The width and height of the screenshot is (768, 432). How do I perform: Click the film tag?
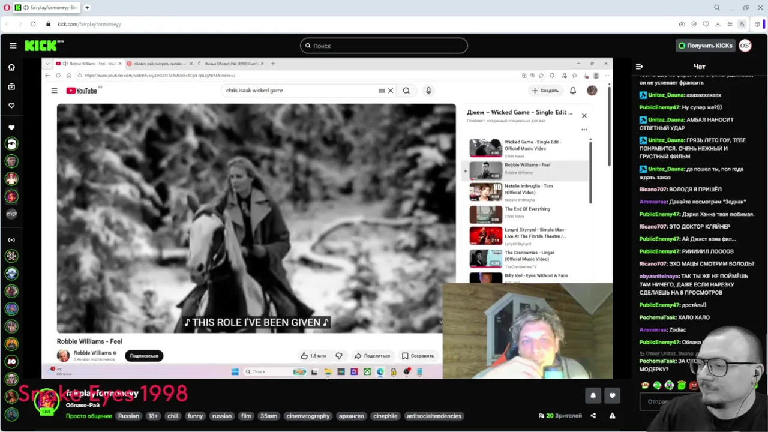pyautogui.click(x=246, y=416)
